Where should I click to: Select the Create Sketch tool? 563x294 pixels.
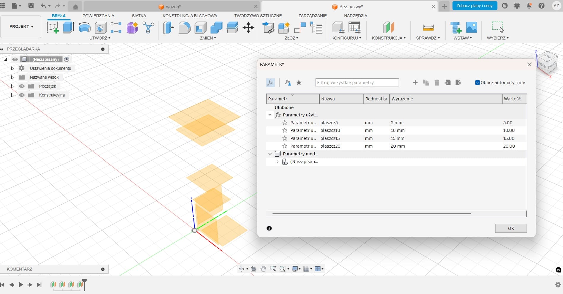[x=53, y=28]
